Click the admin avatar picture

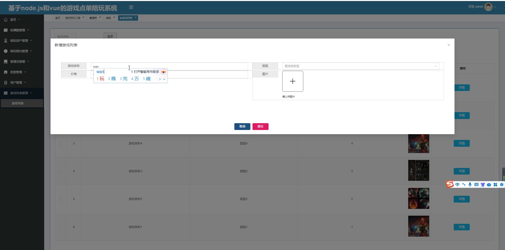[x=488, y=7]
